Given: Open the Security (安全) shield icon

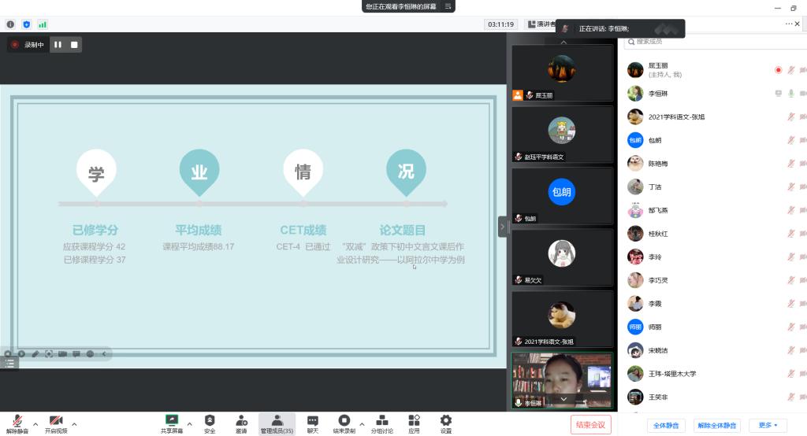Looking at the screenshot, I should pyautogui.click(x=210, y=421).
